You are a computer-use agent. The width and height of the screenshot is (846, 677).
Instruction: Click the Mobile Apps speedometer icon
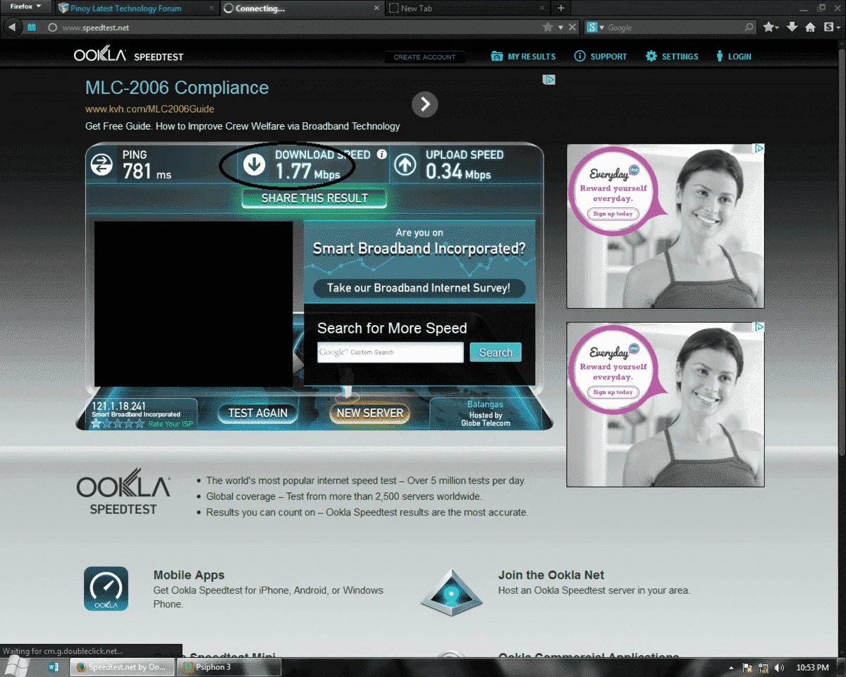[x=106, y=589]
